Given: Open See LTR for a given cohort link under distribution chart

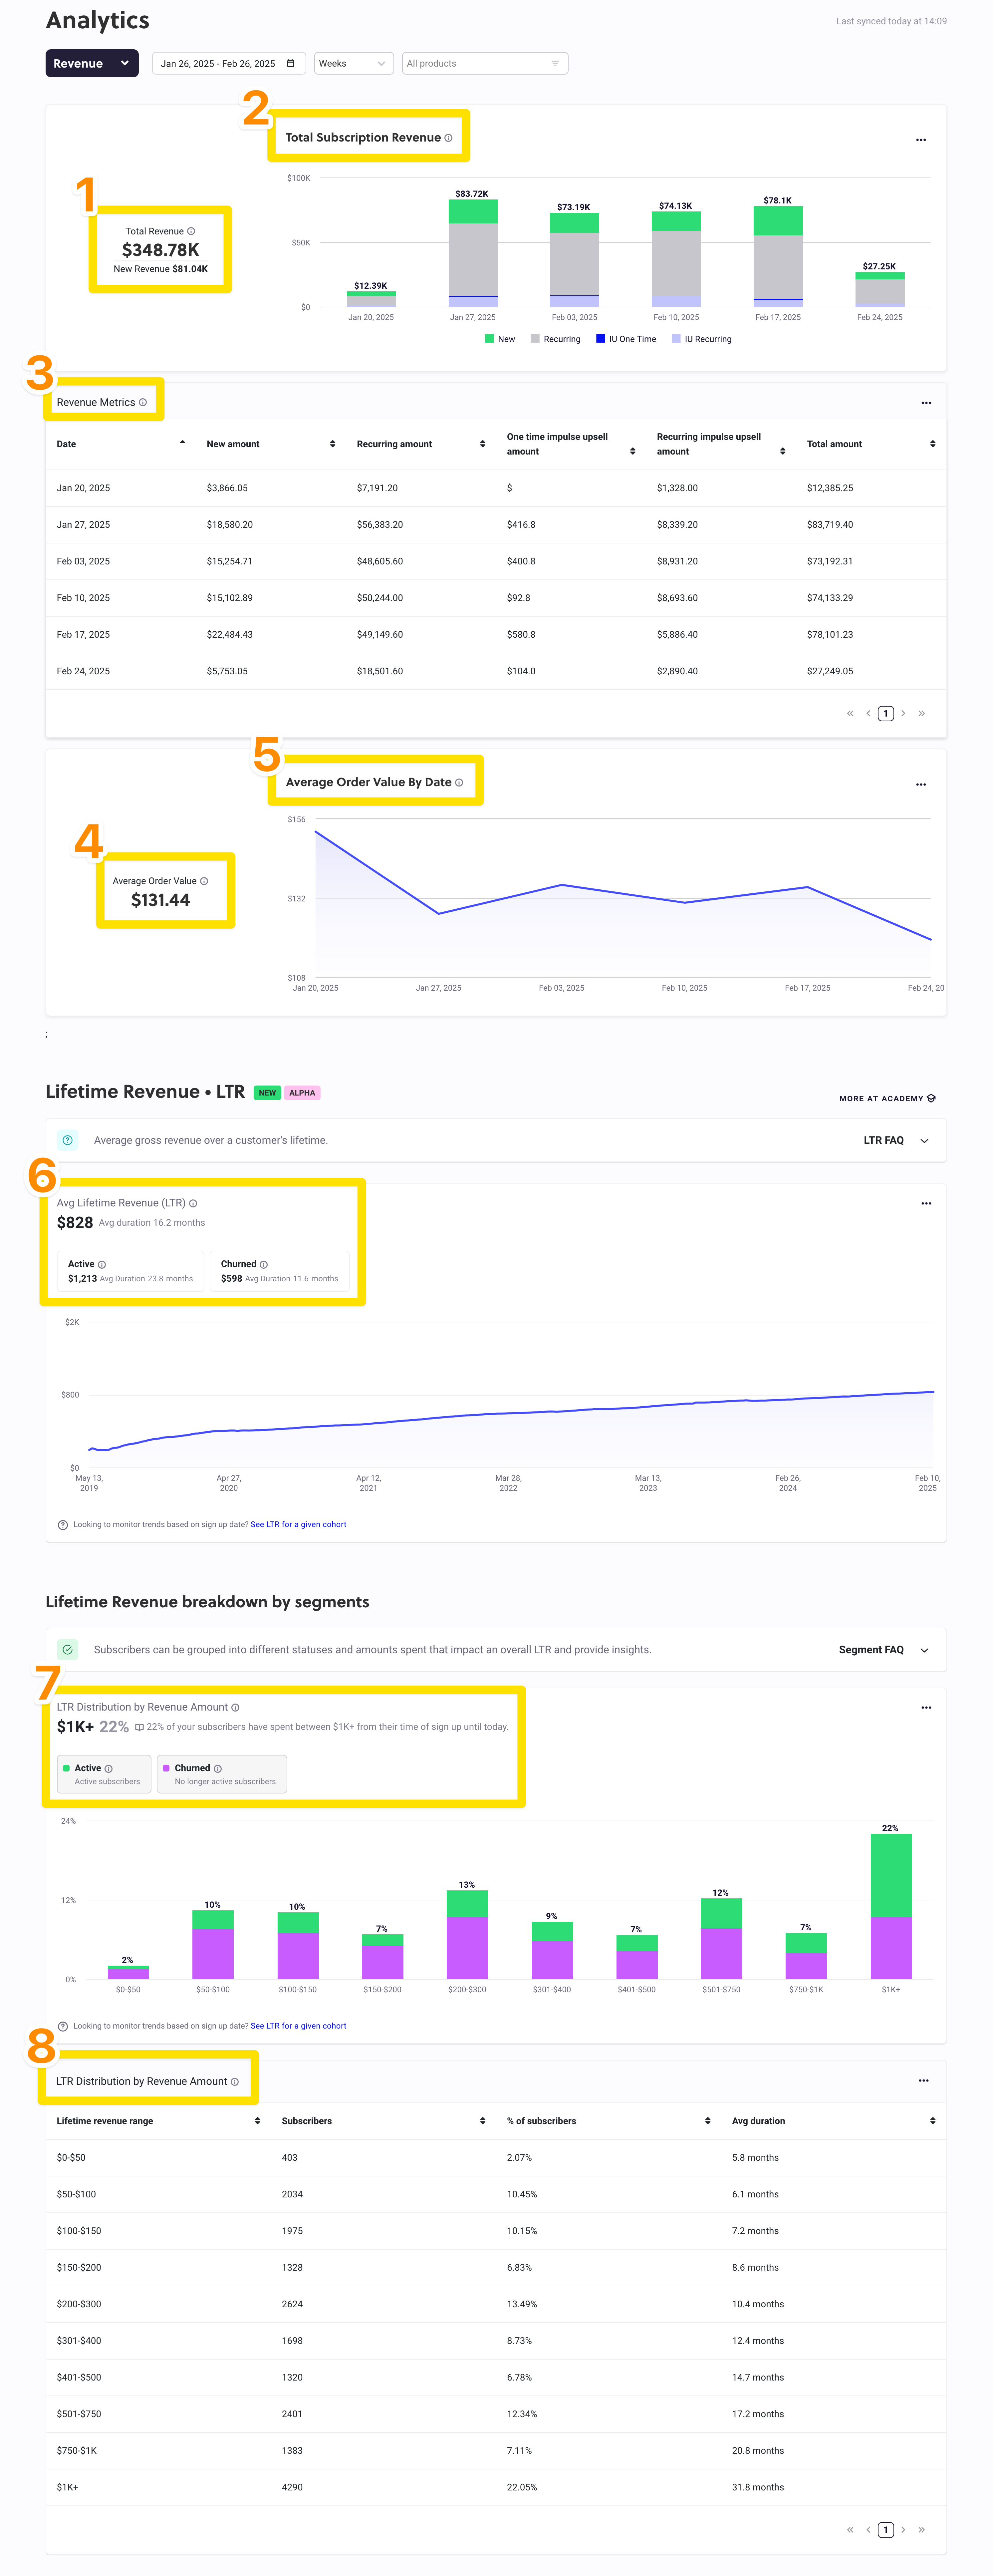Looking at the screenshot, I should click(x=298, y=2026).
